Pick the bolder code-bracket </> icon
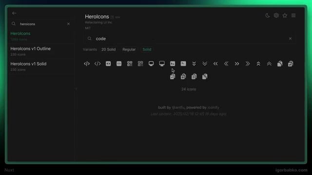This screenshot has width=312, height=175. point(87,64)
